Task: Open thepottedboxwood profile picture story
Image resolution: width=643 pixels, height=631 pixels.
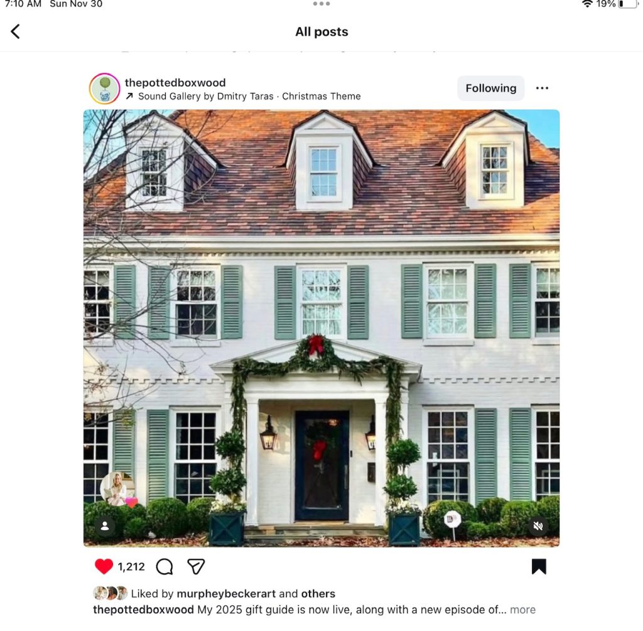Action: click(105, 89)
